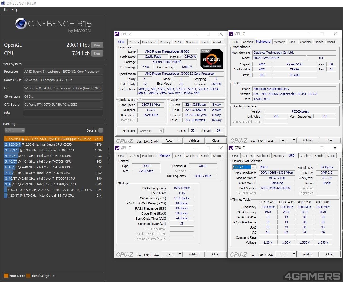This screenshot has width=343, height=282.
Task: Open Tools dropdown arrow in CPU tab window
Action: [180, 140]
